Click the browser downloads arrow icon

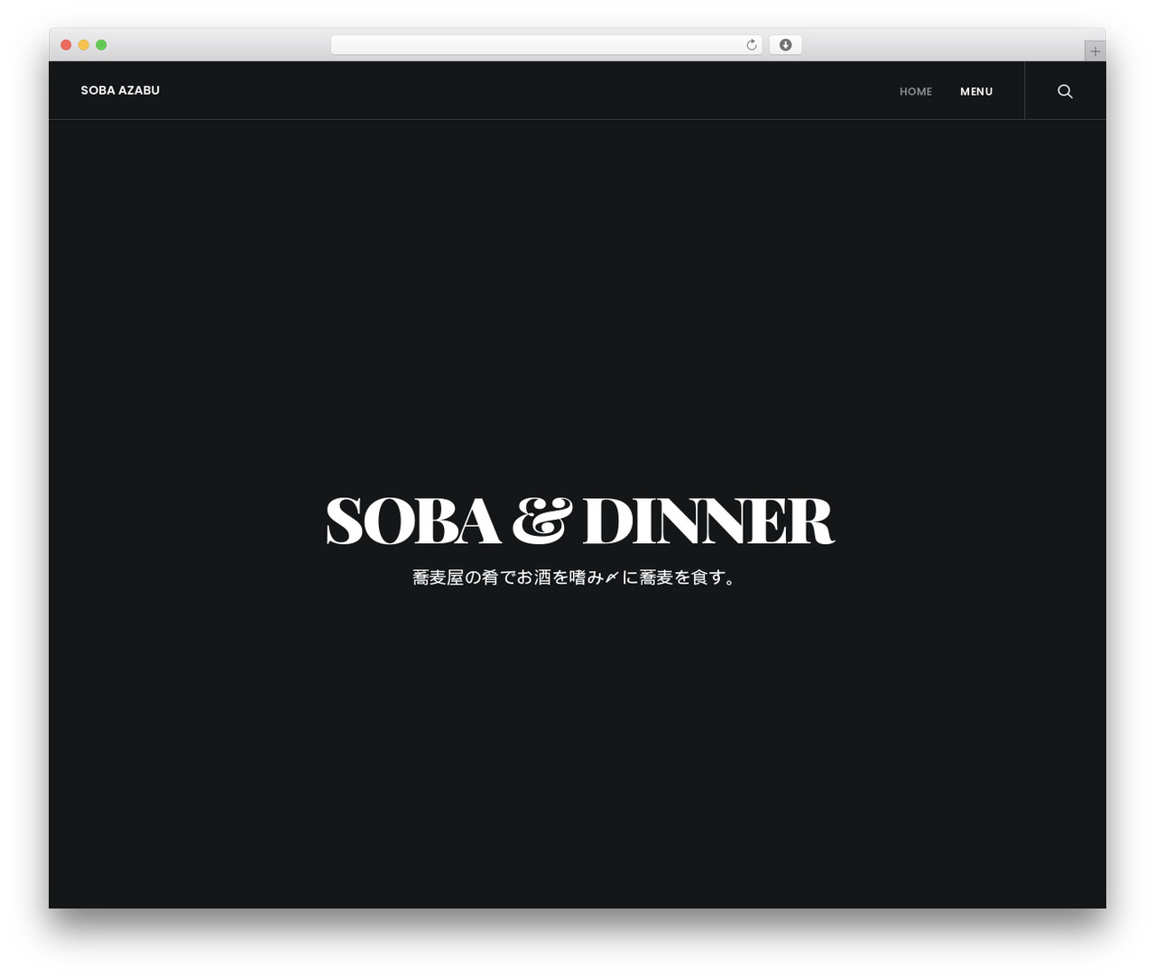coord(785,45)
